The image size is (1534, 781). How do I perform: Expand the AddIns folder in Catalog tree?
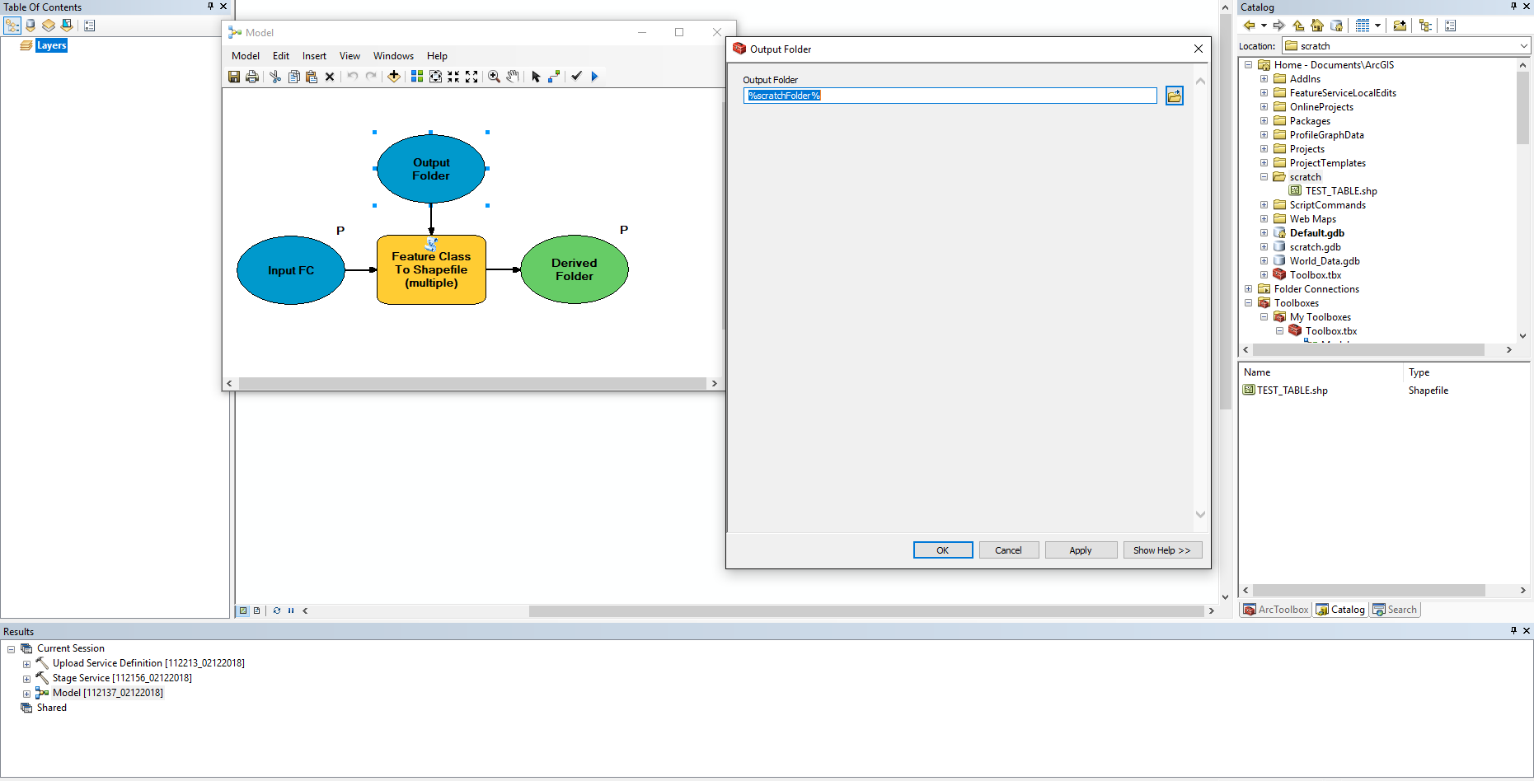point(1264,79)
